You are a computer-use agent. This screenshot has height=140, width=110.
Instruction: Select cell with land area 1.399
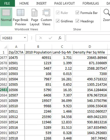(62, 63)
